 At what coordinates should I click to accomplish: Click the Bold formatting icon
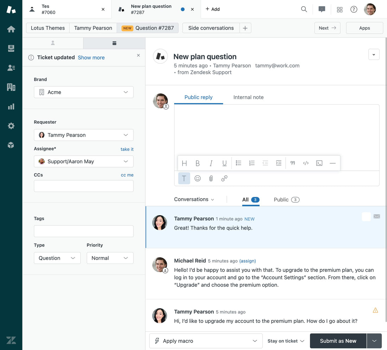pos(198,163)
